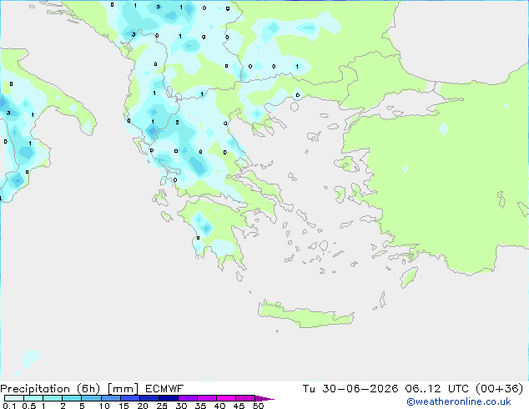Click the '[mm]' unit label

pos(123,389)
